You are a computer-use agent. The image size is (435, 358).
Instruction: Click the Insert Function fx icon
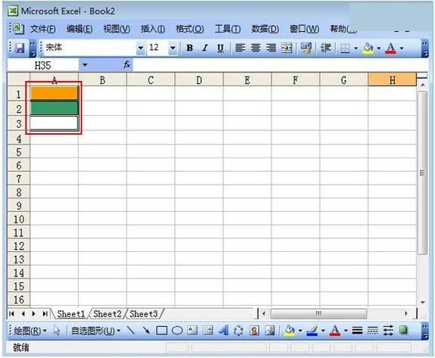point(127,65)
